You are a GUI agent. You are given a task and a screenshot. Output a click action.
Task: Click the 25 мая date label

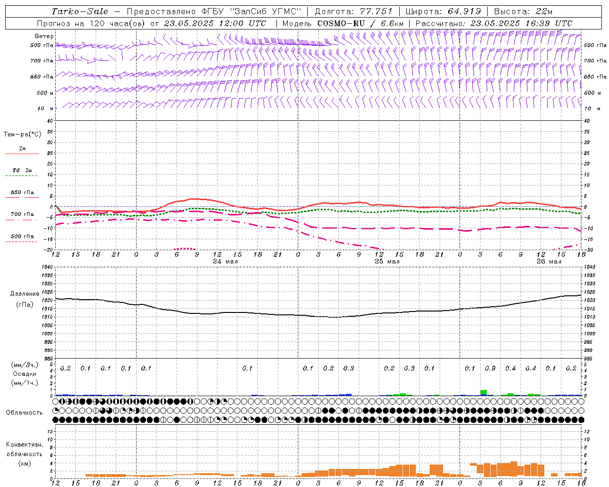point(387,262)
